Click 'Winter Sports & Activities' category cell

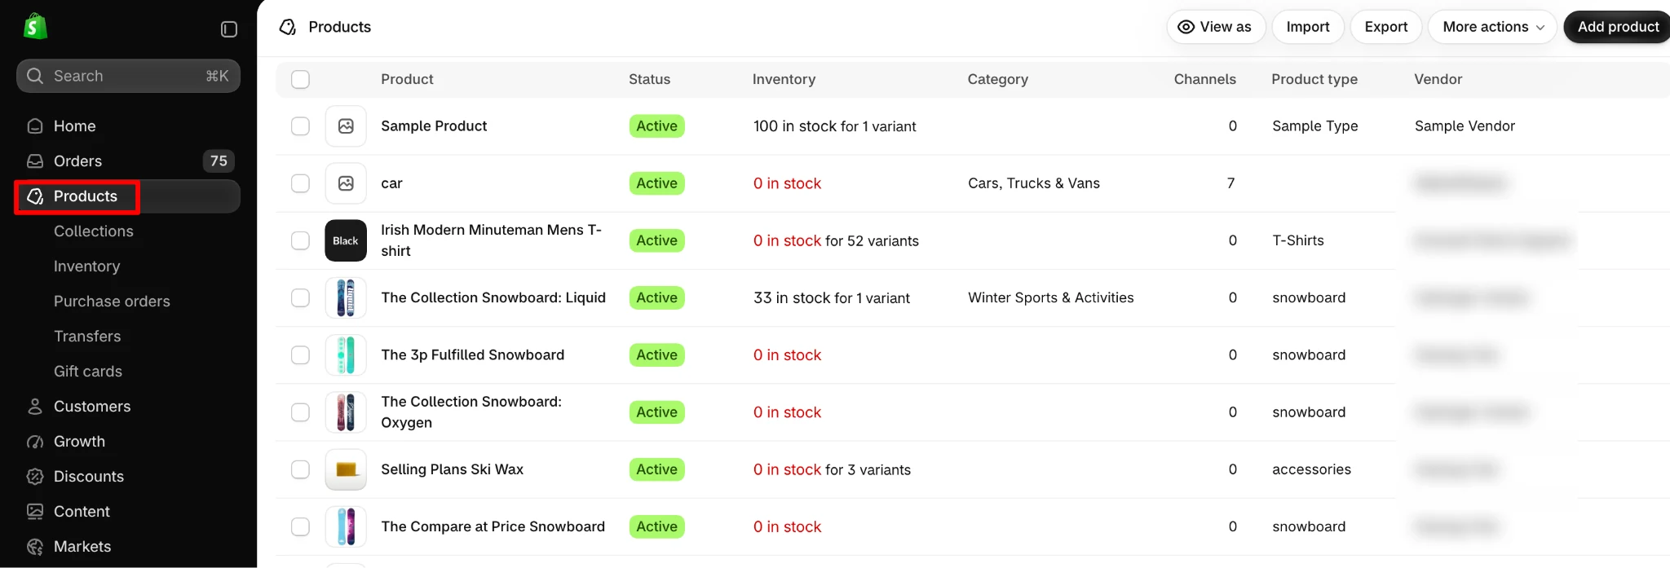[x=1051, y=297]
